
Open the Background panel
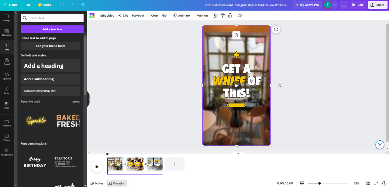coord(7,152)
